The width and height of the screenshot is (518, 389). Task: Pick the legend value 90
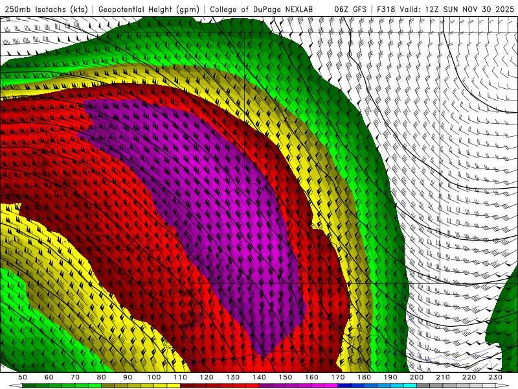(x=128, y=377)
